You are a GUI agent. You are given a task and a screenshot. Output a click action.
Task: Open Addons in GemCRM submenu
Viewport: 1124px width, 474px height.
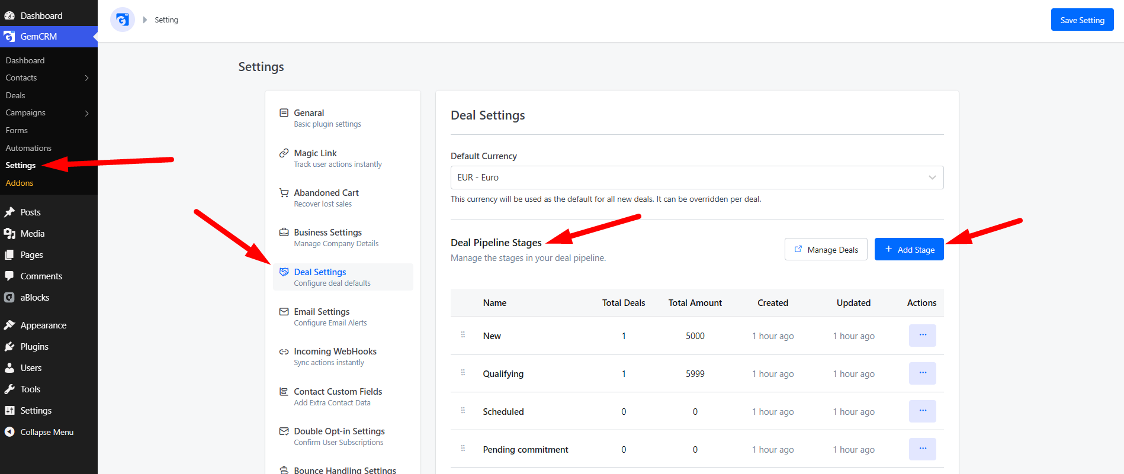click(x=20, y=183)
